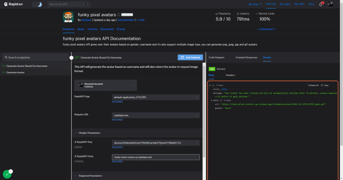Bookmark the funky pixel avatars API
The width and height of the screenshot is (343, 180).
tap(119, 15)
